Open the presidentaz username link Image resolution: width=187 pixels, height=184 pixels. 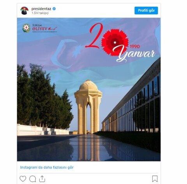tap(42, 9)
